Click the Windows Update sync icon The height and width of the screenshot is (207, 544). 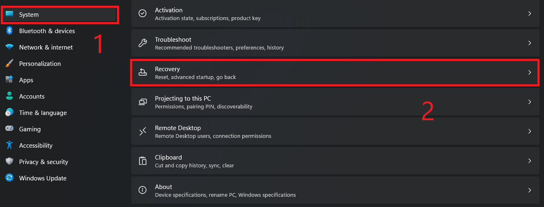pos(9,178)
